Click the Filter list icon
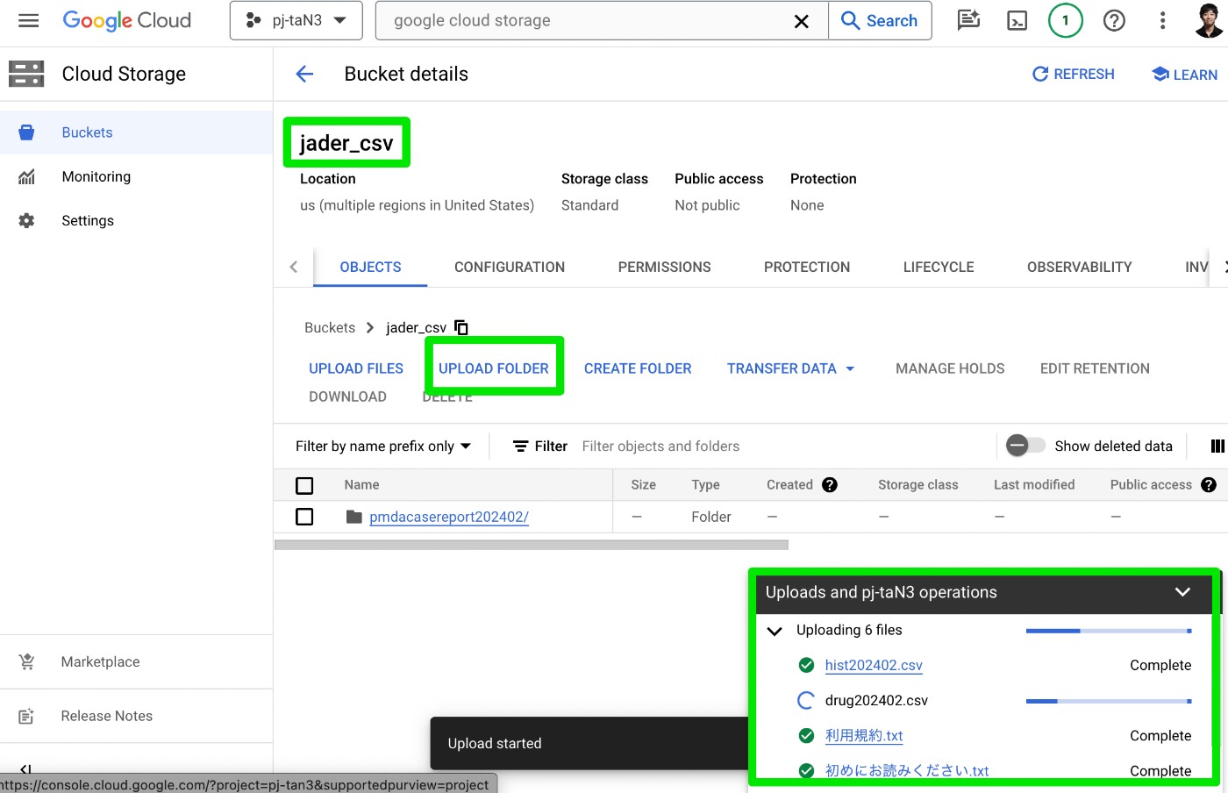The width and height of the screenshot is (1228, 793). tap(520, 447)
